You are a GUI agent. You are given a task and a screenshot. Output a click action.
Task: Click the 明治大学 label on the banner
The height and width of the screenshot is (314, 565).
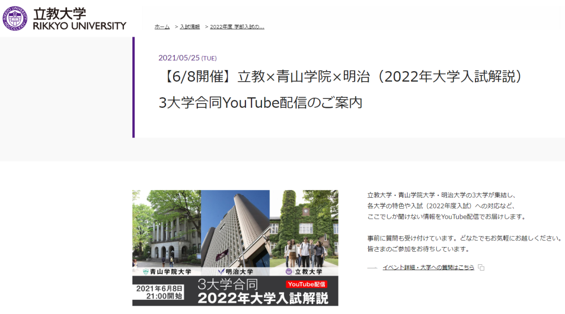click(235, 272)
